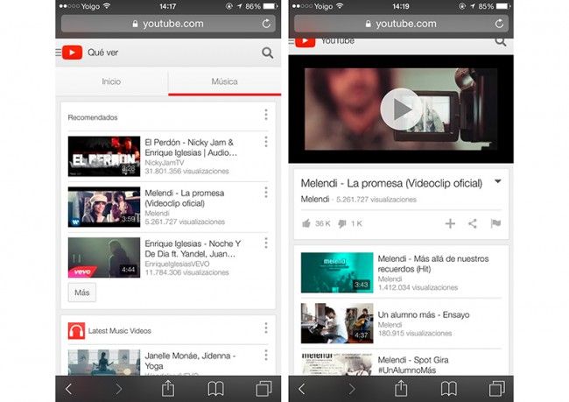The height and width of the screenshot is (402, 569).
Task: Go back in right phone Safari toolbar
Action: point(301,389)
